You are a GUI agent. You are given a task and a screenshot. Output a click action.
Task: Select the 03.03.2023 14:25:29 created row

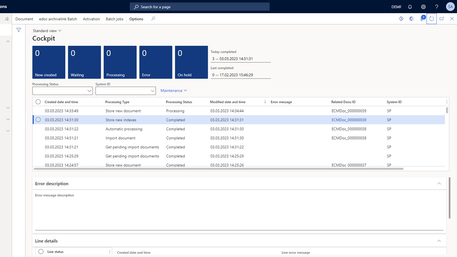click(239, 156)
